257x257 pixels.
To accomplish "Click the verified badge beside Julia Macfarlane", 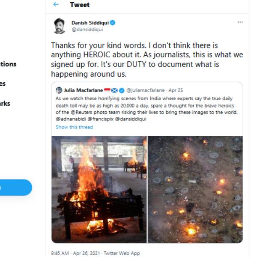I will click(122, 90).
